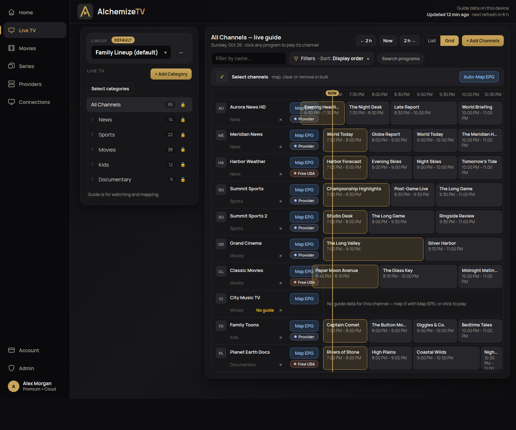Click Alex Morgan's profile avatar
This screenshot has height=430, width=516.
(x=14, y=386)
